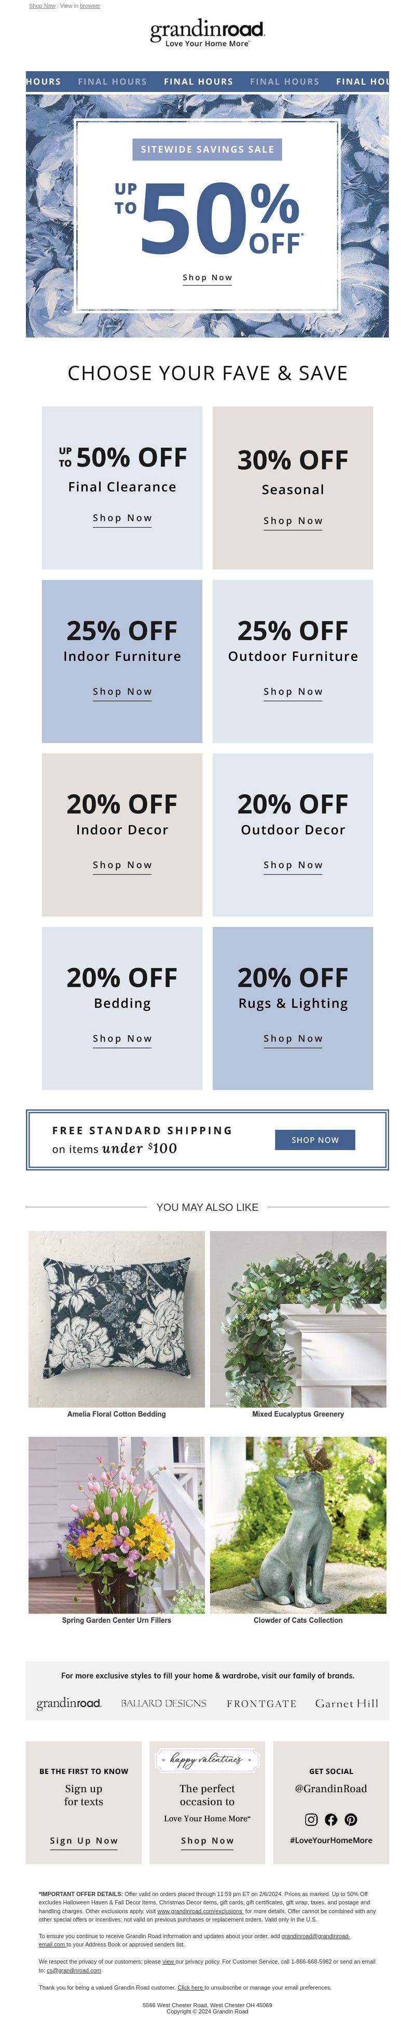Viewport: 415px width, 2028px height.
Task: Click here to unsubscribe link
Action: [190, 1988]
